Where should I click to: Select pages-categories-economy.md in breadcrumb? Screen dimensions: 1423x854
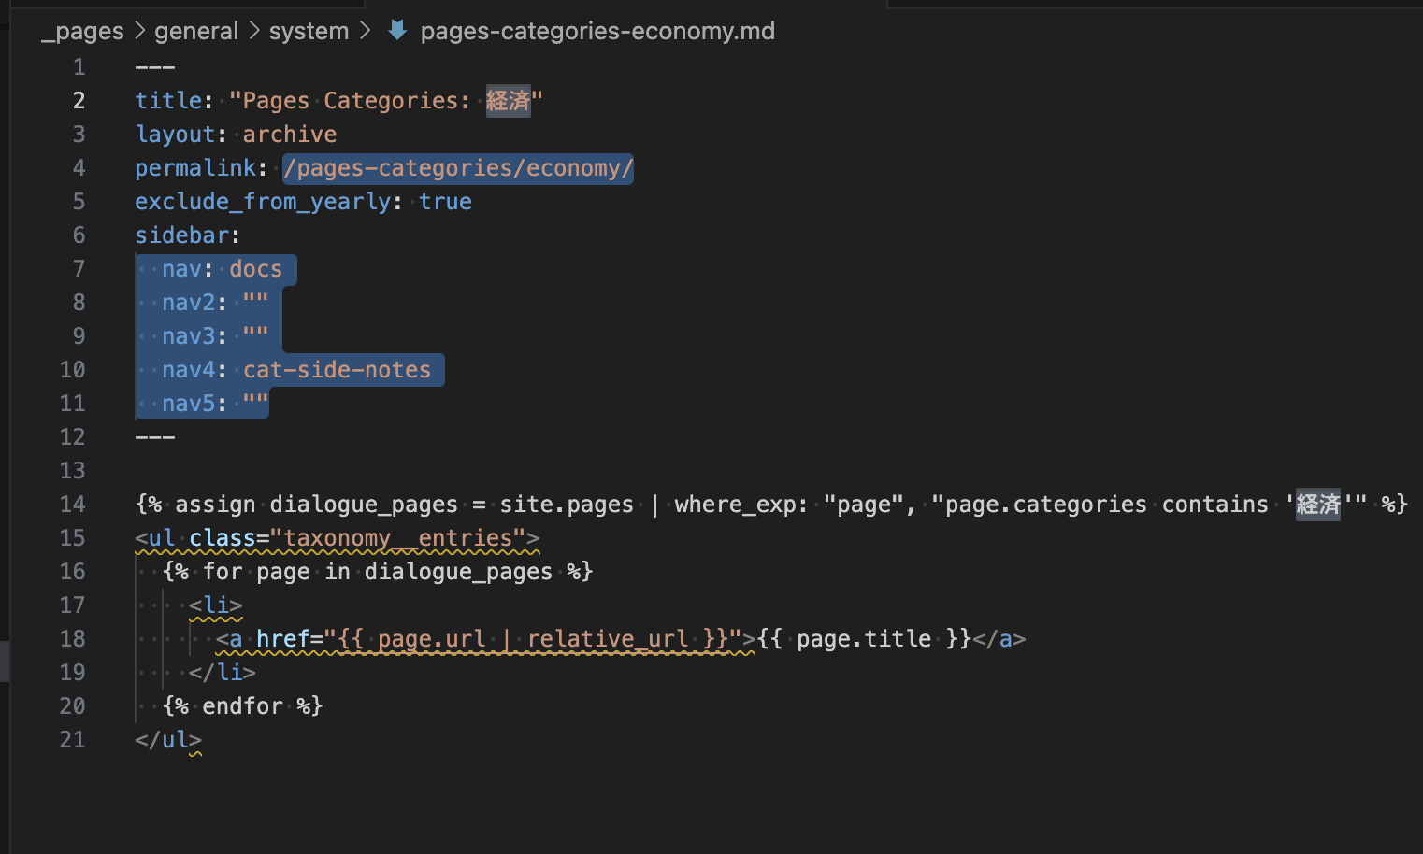click(x=597, y=31)
